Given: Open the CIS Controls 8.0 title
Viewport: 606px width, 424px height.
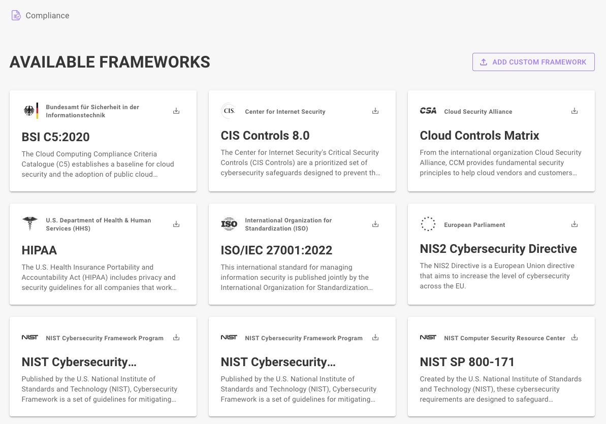Looking at the screenshot, I should click(x=265, y=136).
